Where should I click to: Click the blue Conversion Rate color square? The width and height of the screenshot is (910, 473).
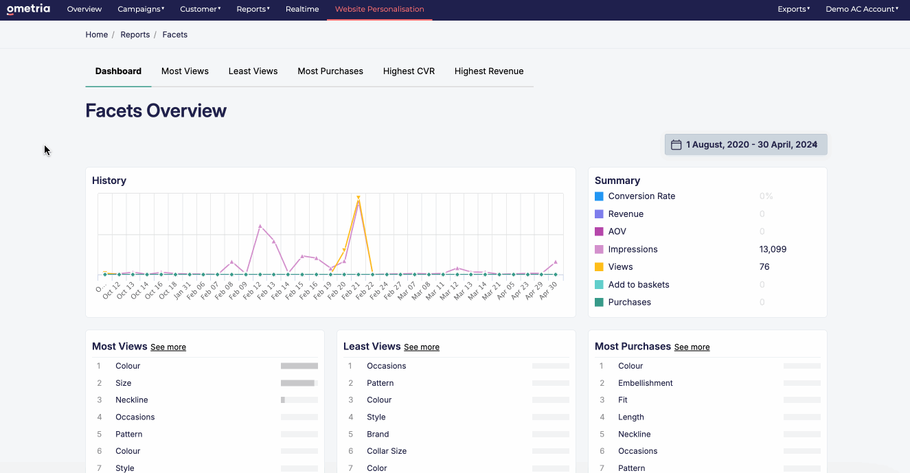tap(600, 196)
